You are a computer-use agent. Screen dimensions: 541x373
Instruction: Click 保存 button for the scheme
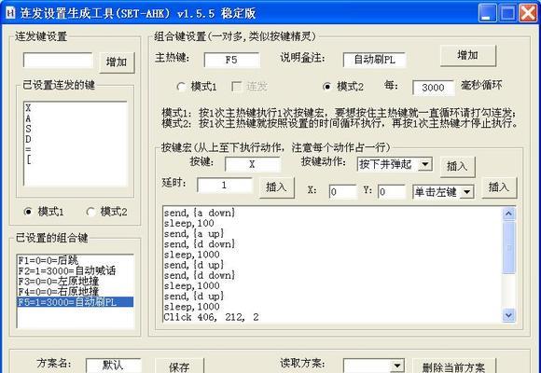click(179, 366)
